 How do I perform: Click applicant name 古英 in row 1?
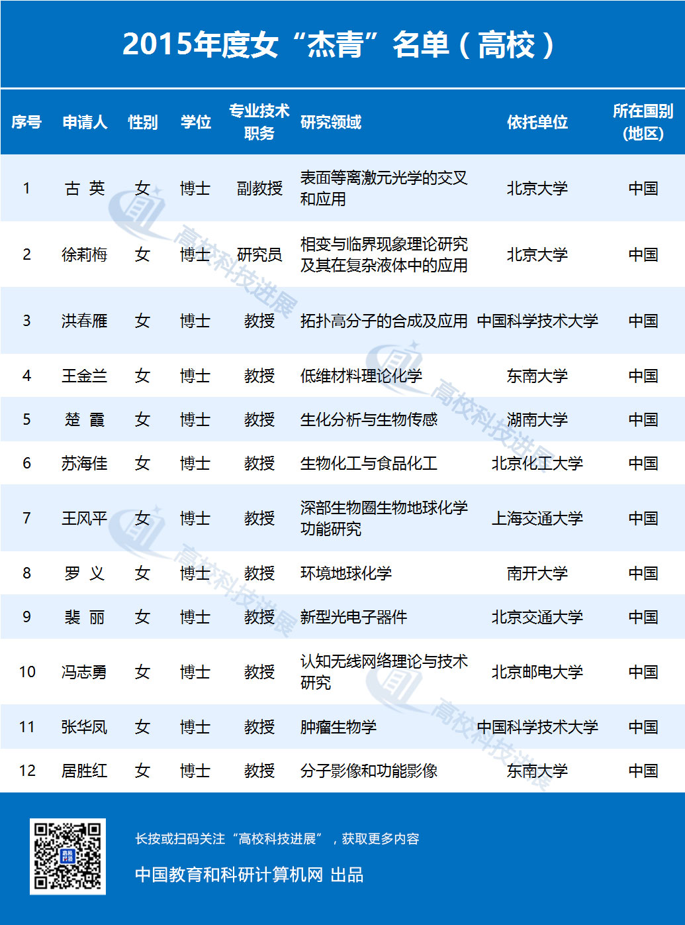click(x=84, y=189)
